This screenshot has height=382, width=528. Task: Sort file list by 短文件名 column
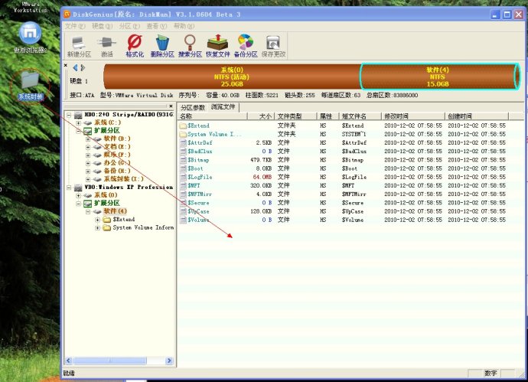360,116
